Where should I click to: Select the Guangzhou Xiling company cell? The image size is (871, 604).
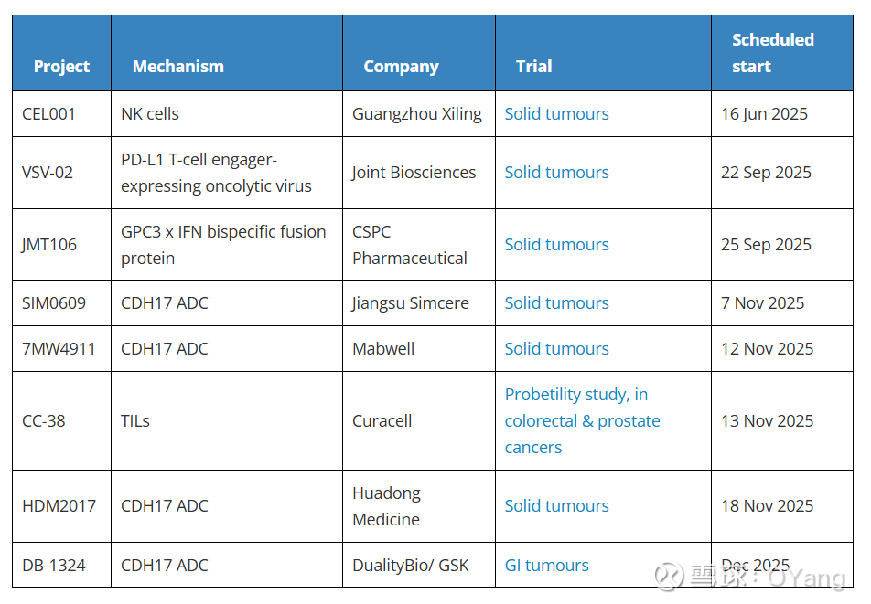pyautogui.click(x=416, y=114)
